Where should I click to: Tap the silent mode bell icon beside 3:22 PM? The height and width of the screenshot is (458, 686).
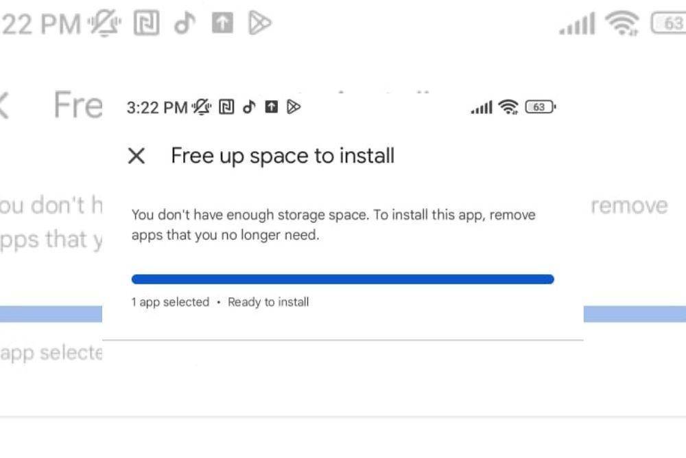click(202, 107)
